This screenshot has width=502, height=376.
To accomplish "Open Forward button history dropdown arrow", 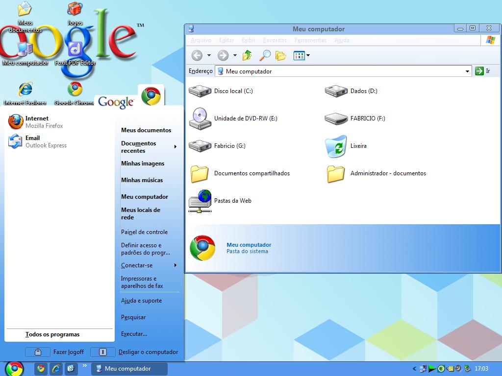I will [x=235, y=55].
